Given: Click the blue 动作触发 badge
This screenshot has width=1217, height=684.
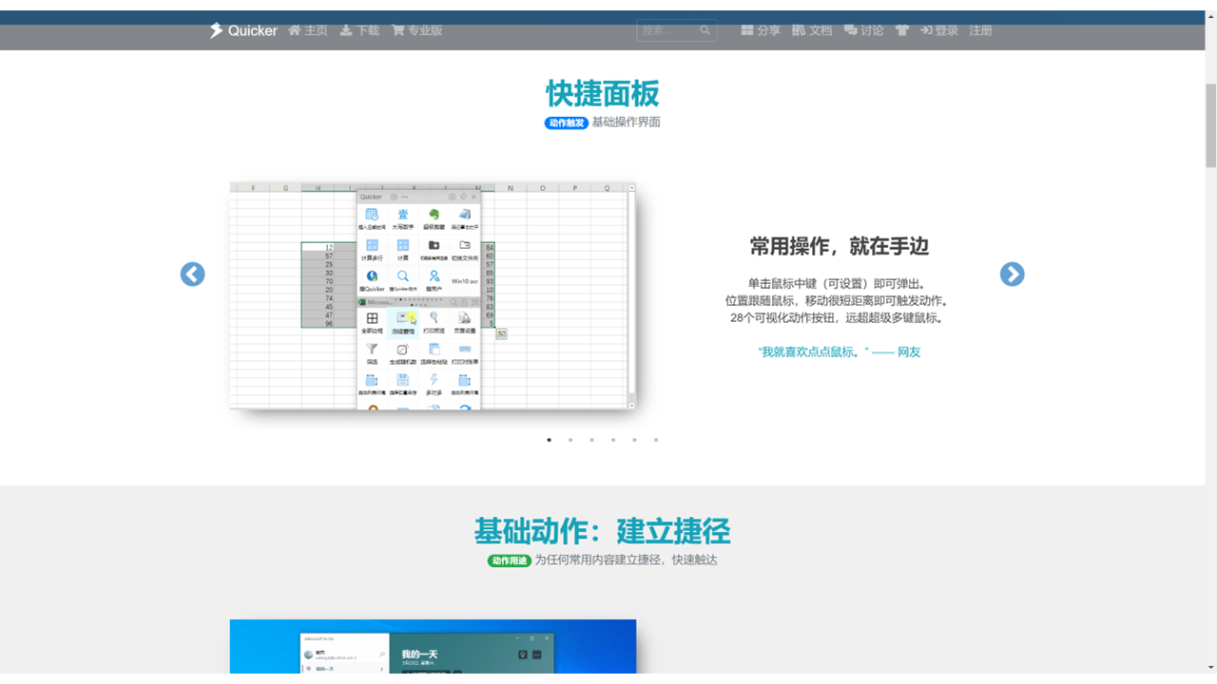Looking at the screenshot, I should click(x=566, y=123).
